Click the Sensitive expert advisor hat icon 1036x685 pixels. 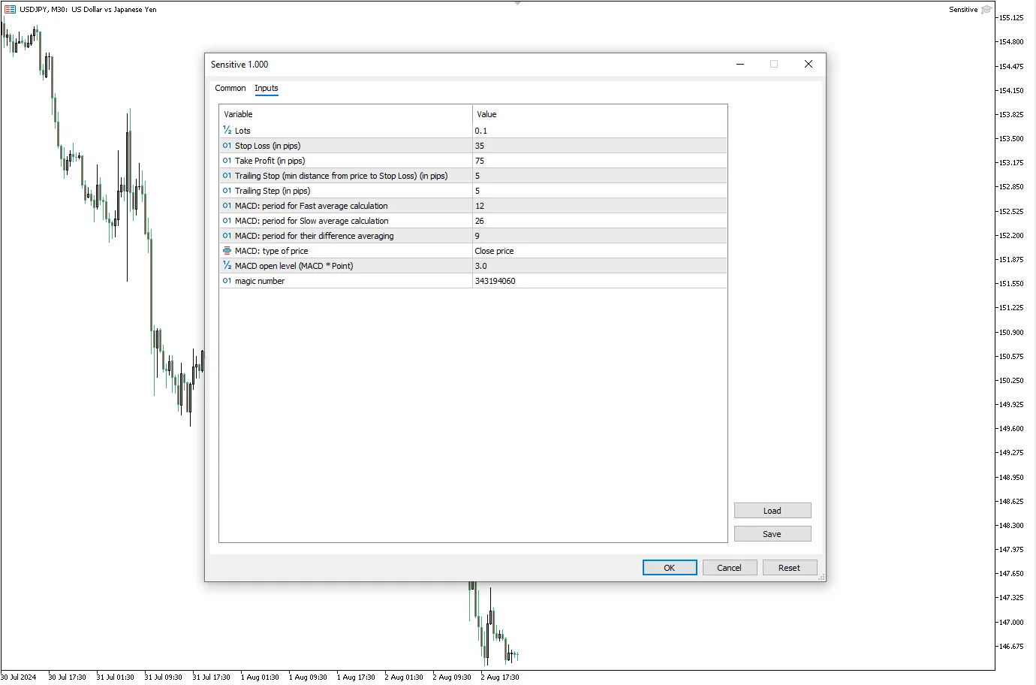click(986, 10)
